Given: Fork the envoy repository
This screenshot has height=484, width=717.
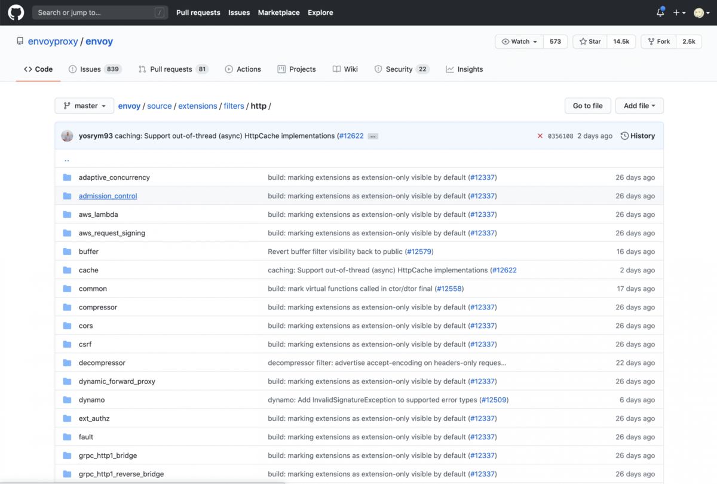Looking at the screenshot, I should coord(659,42).
